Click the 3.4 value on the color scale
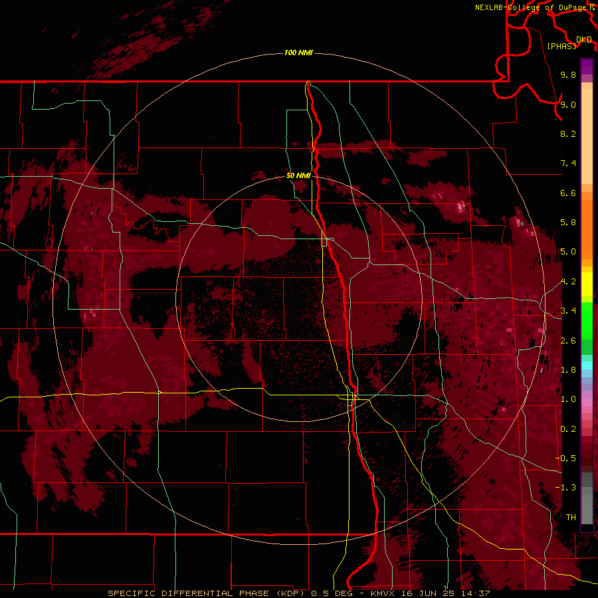The width and height of the screenshot is (598, 598). [x=568, y=311]
